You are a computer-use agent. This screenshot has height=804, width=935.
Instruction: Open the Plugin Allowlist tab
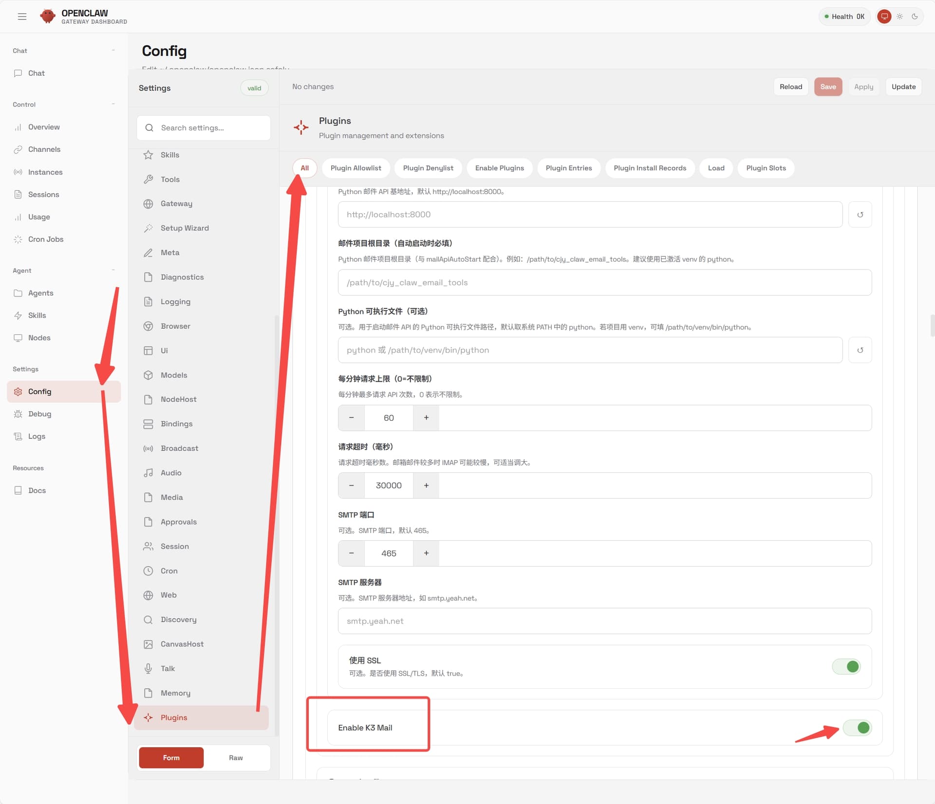[355, 168]
